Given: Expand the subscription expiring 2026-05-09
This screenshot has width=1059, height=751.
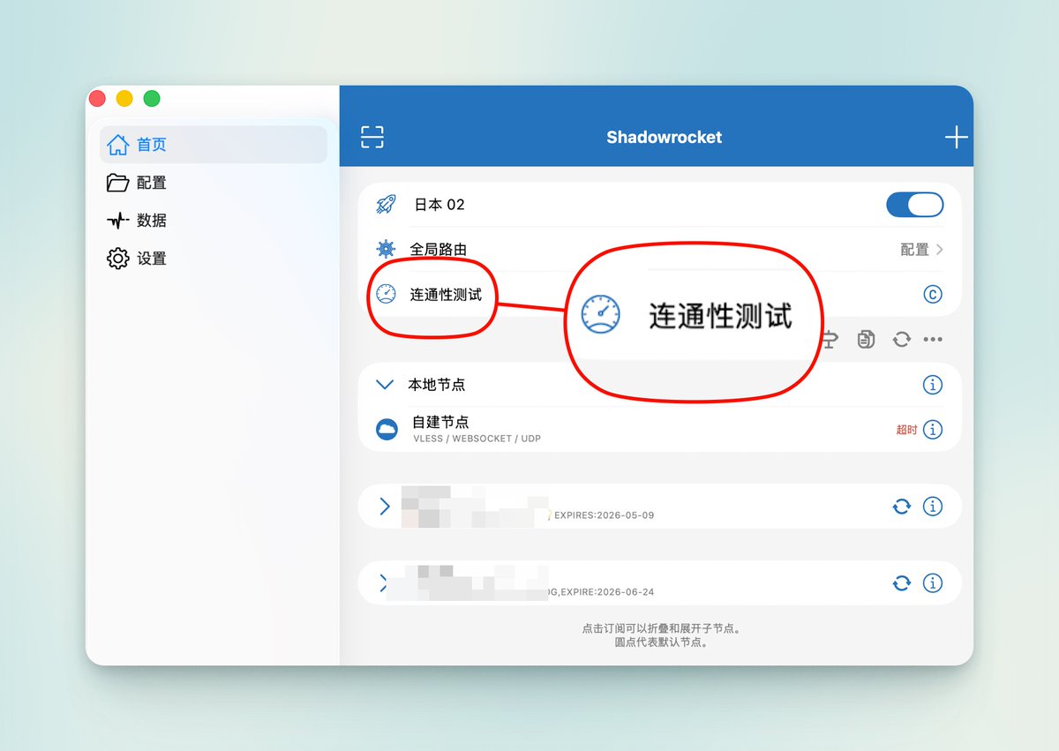Looking at the screenshot, I should click(384, 507).
